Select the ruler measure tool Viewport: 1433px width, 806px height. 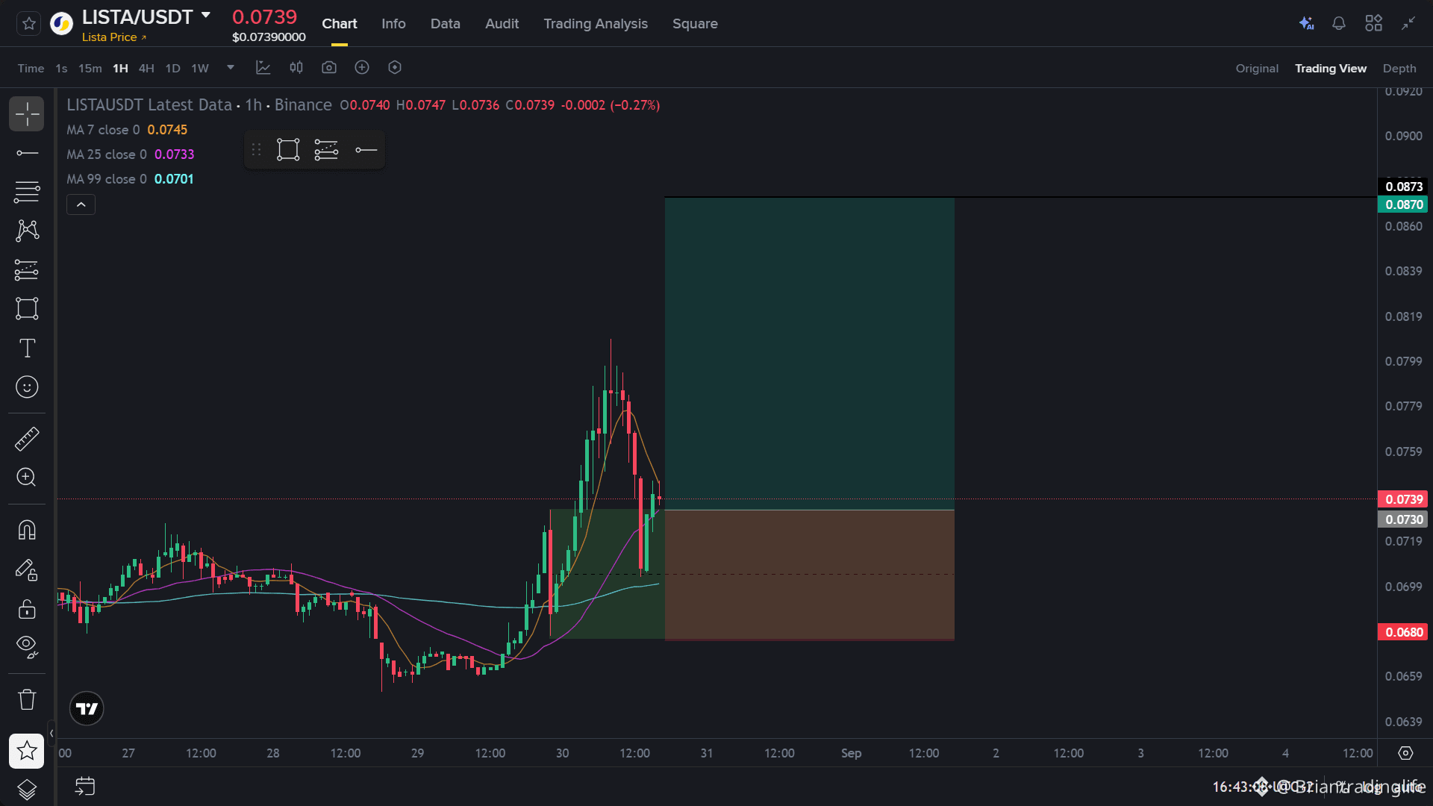(x=27, y=439)
